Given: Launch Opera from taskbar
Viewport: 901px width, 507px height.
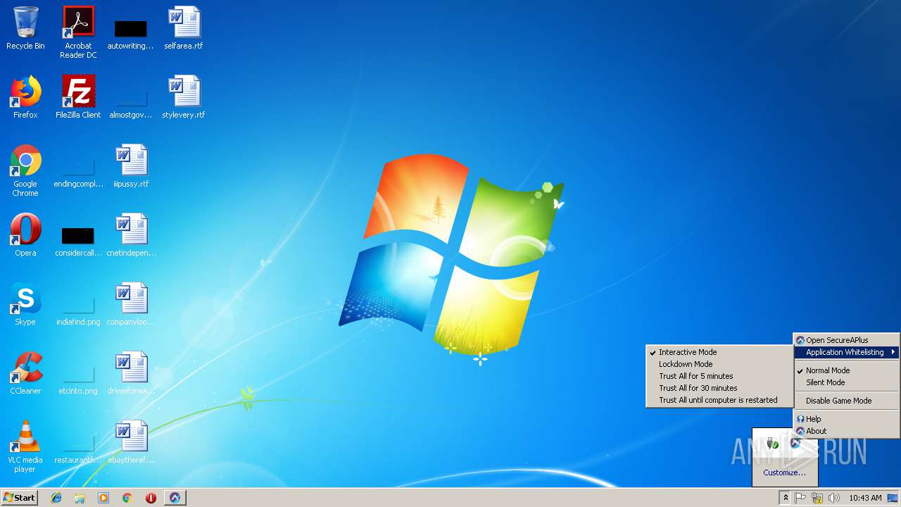Looking at the screenshot, I should [x=151, y=498].
